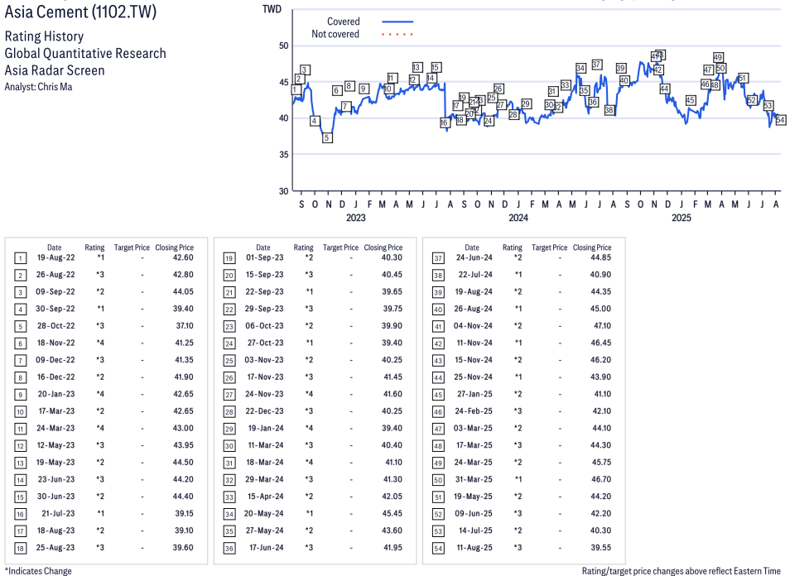Click index box 50 in the rating table
This screenshot has height=576, width=790.
coord(438,480)
